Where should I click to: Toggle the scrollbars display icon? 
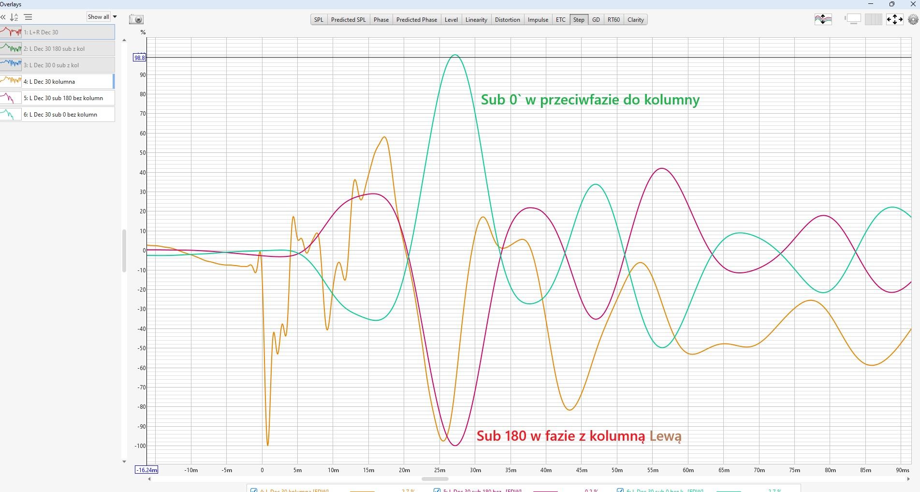(853, 19)
